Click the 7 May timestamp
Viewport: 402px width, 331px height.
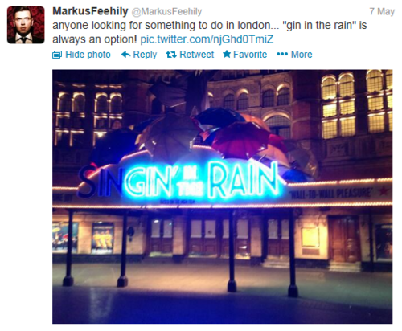tap(382, 11)
